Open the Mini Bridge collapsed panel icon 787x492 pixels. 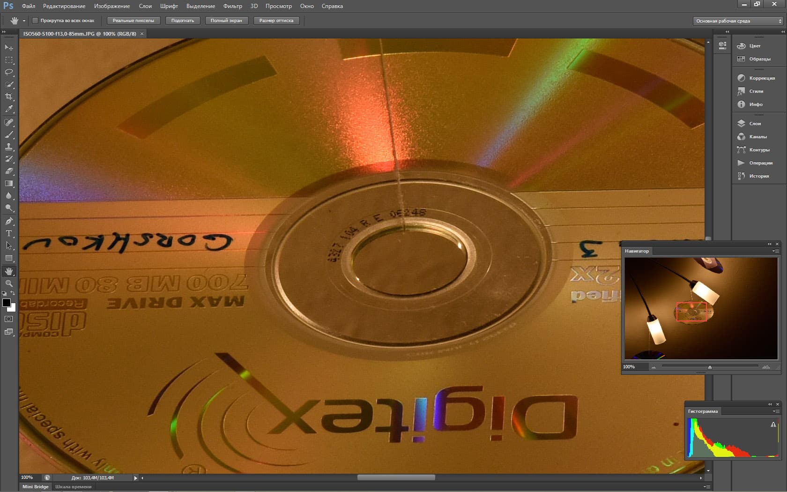click(723, 45)
